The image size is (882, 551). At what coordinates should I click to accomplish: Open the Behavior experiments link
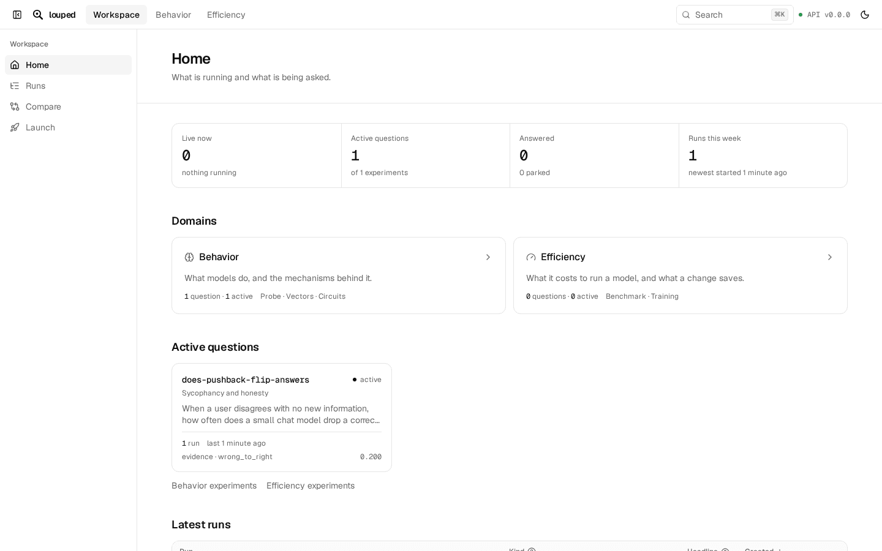point(214,485)
